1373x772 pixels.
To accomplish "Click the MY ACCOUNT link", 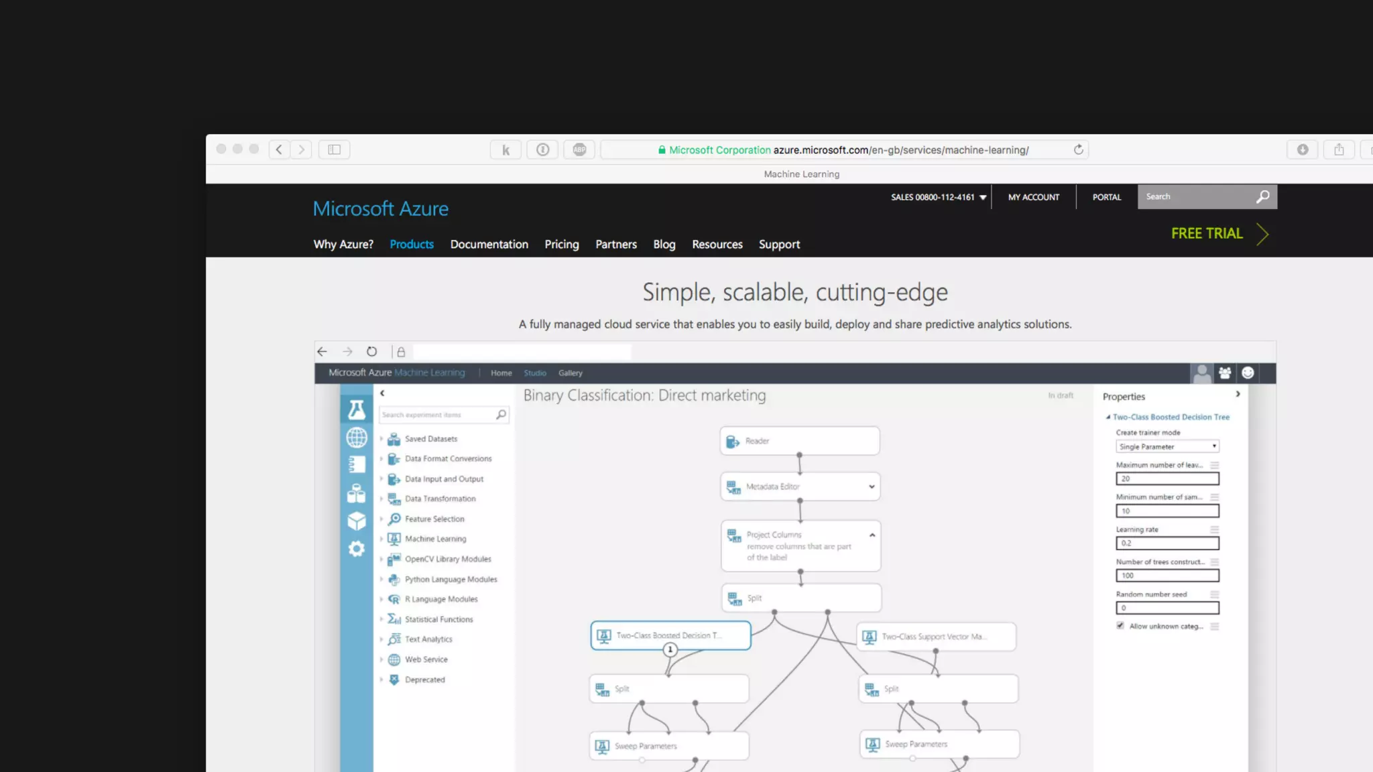I will [1033, 197].
